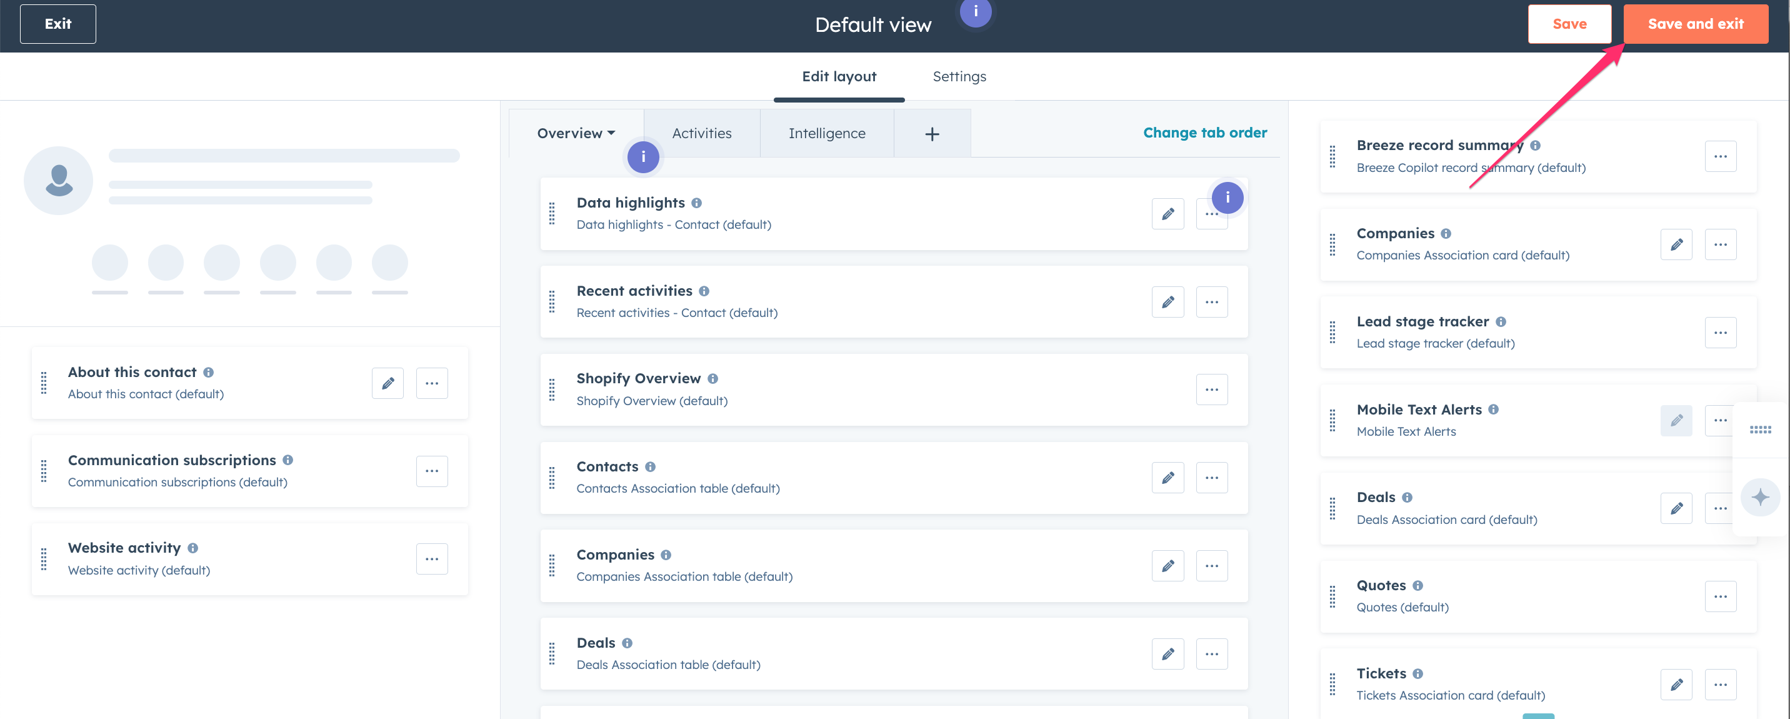Open more options for Tickets card

(1721, 684)
